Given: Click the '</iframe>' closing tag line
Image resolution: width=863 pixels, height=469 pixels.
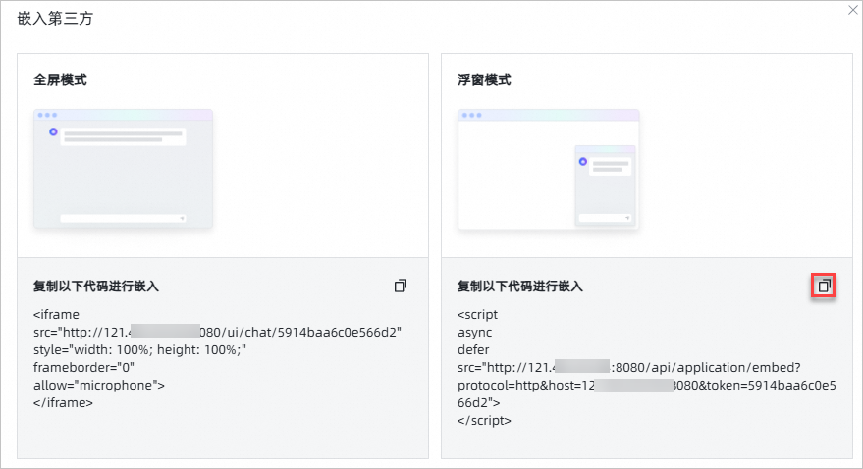Looking at the screenshot, I should pos(63,403).
